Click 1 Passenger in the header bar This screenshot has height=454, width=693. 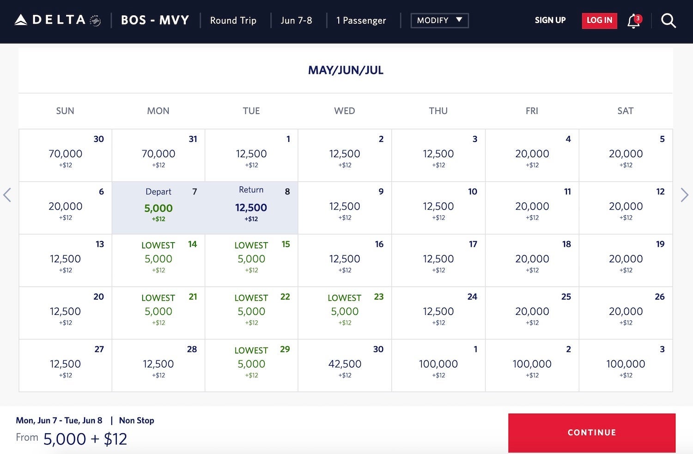(x=361, y=20)
